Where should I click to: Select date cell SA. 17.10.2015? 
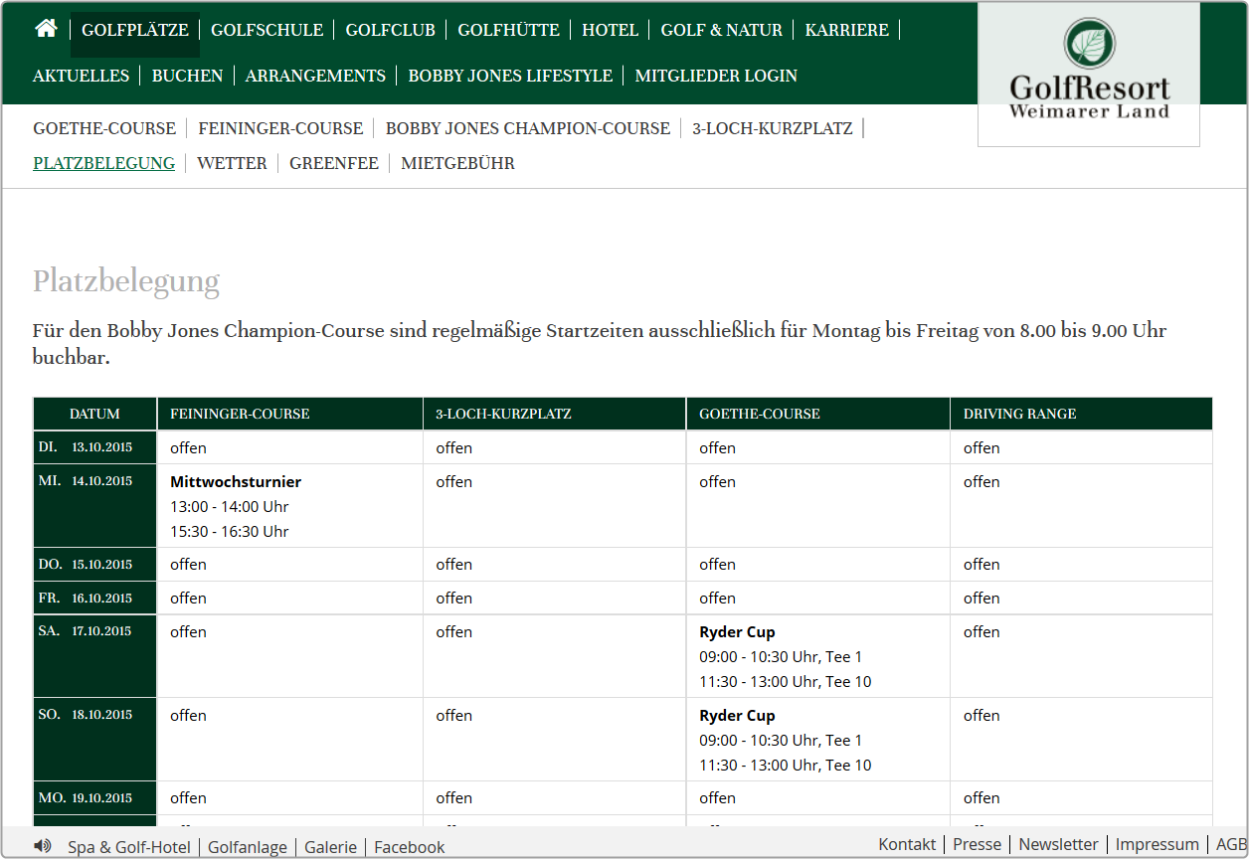coord(94,656)
